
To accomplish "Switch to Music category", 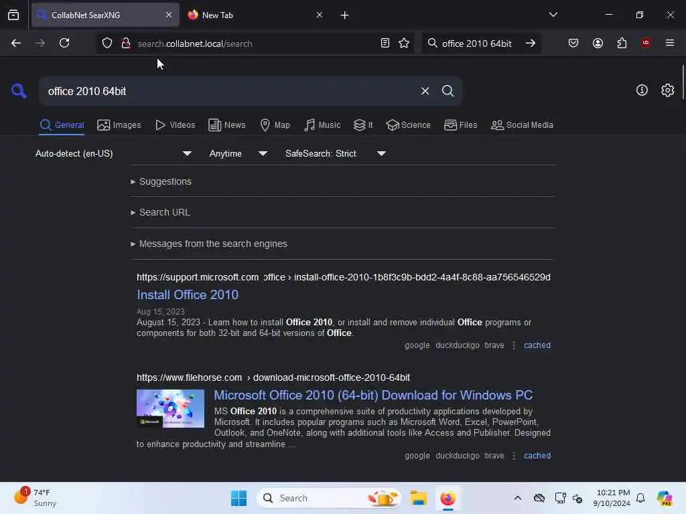I will [x=322, y=125].
